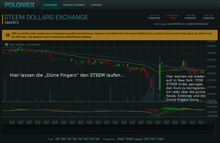Set chart zoom to 2d
The image size is (220, 143).
coord(69,139)
